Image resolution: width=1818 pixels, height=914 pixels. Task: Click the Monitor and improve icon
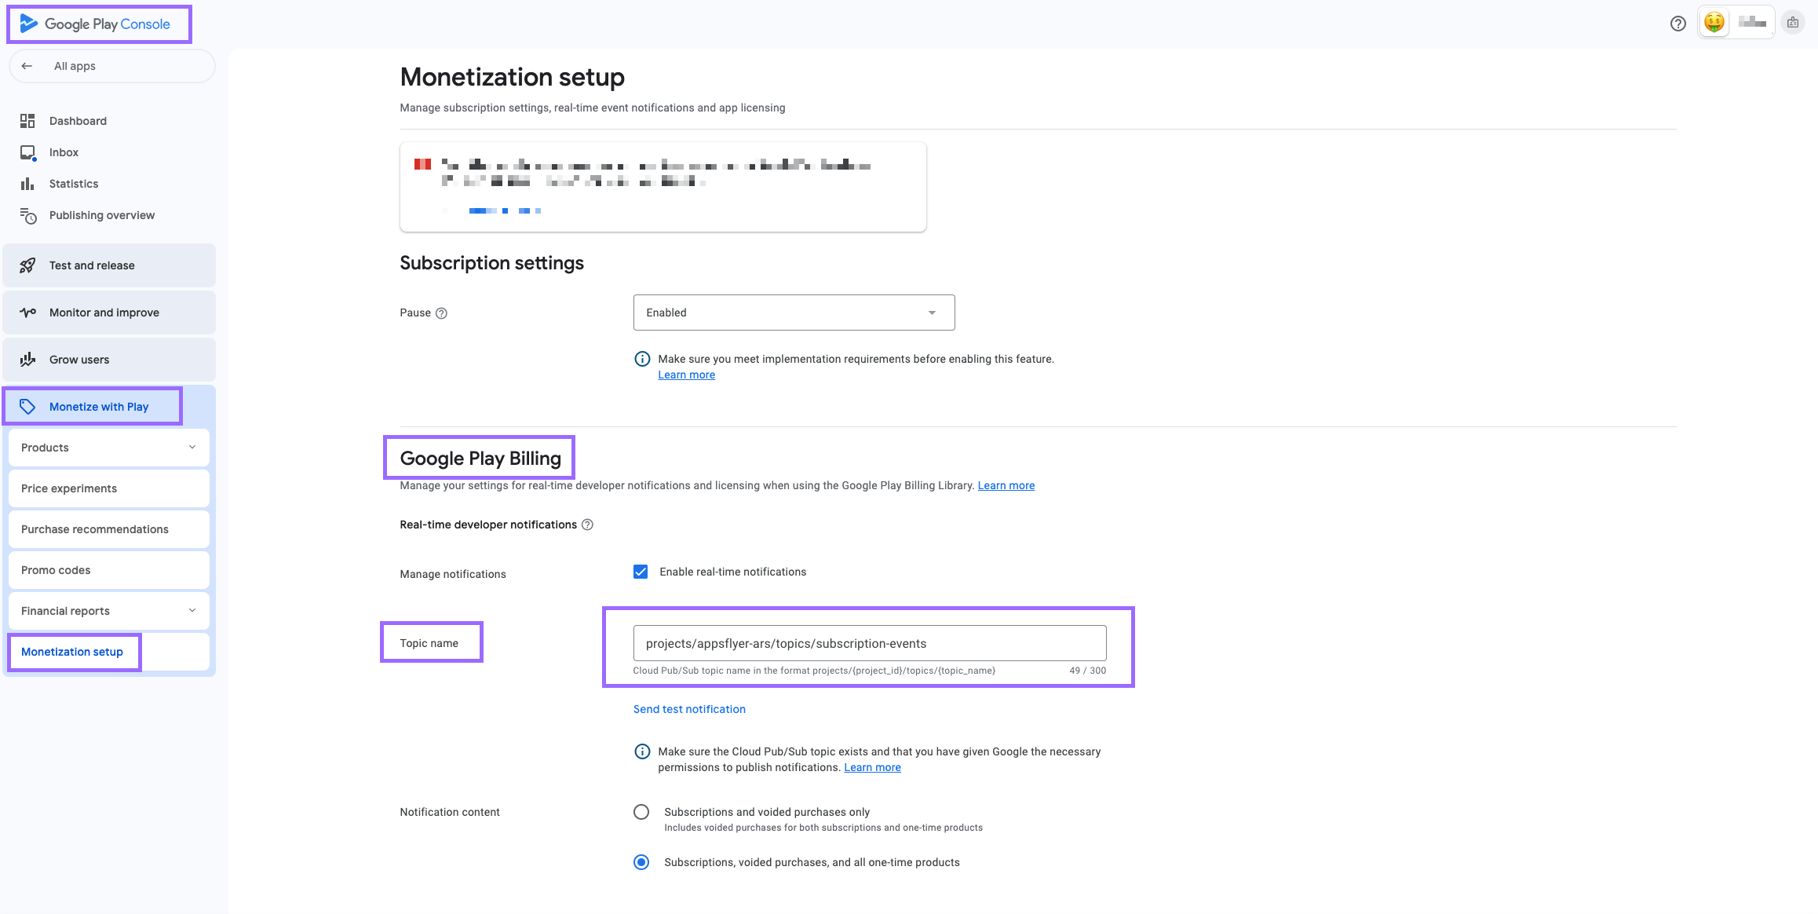27,313
